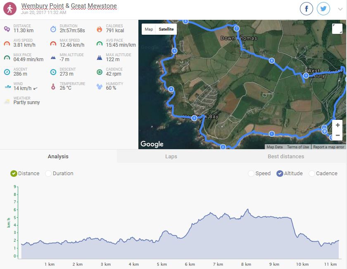Click the calories flame icon

tap(100, 29)
